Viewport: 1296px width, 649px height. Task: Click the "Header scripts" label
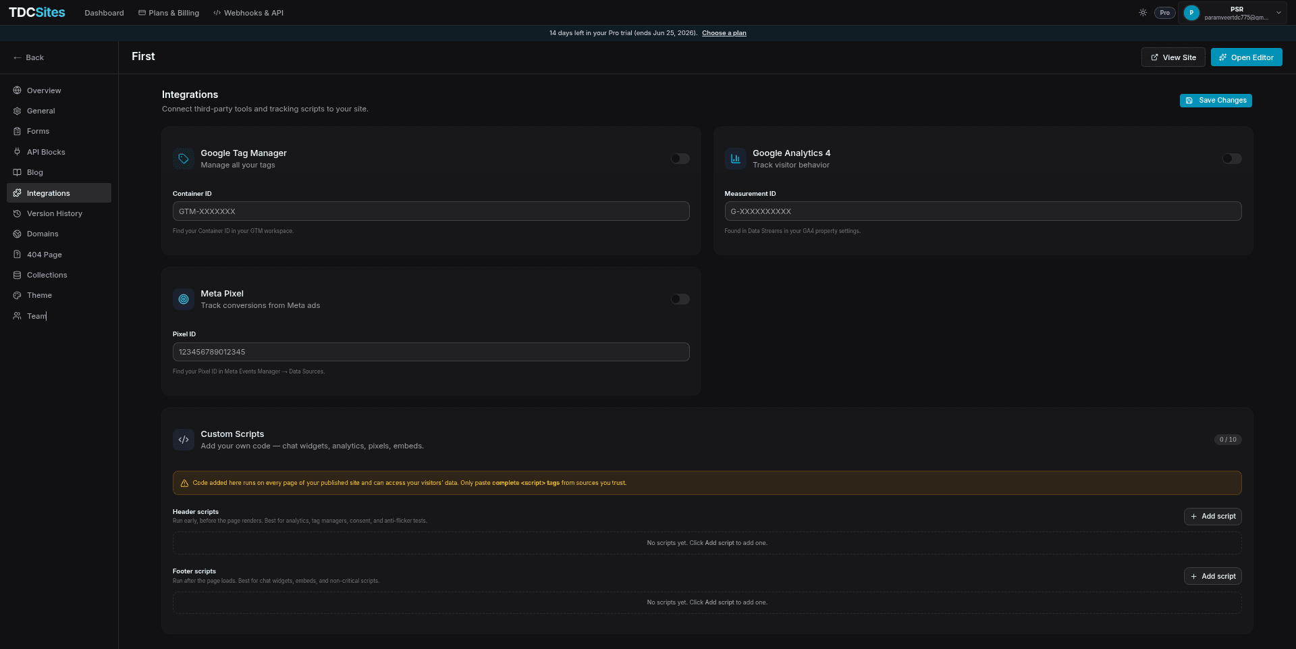[x=196, y=512]
